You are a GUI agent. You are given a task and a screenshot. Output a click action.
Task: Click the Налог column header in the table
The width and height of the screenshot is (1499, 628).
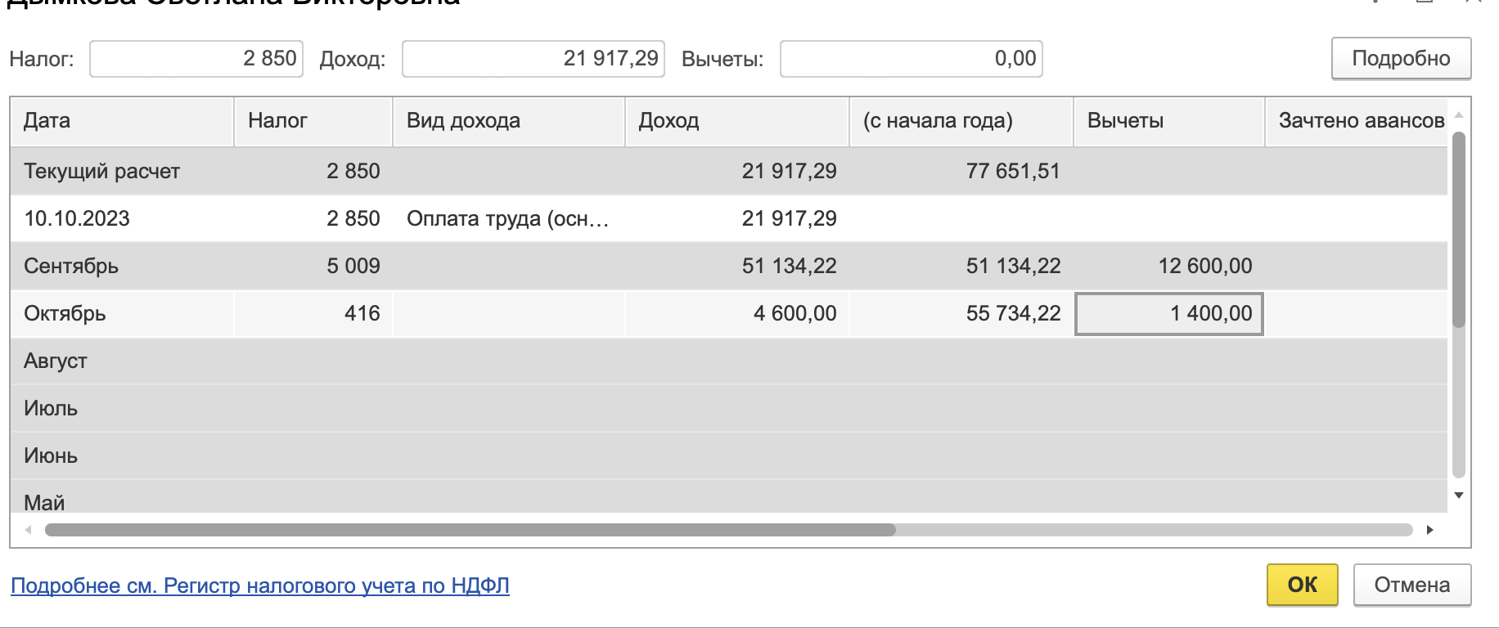pos(313,121)
